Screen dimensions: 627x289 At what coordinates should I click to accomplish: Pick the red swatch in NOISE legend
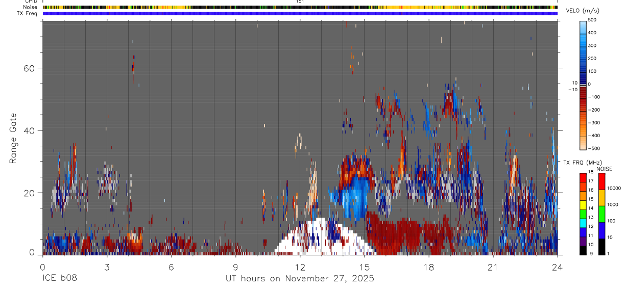point(601,181)
